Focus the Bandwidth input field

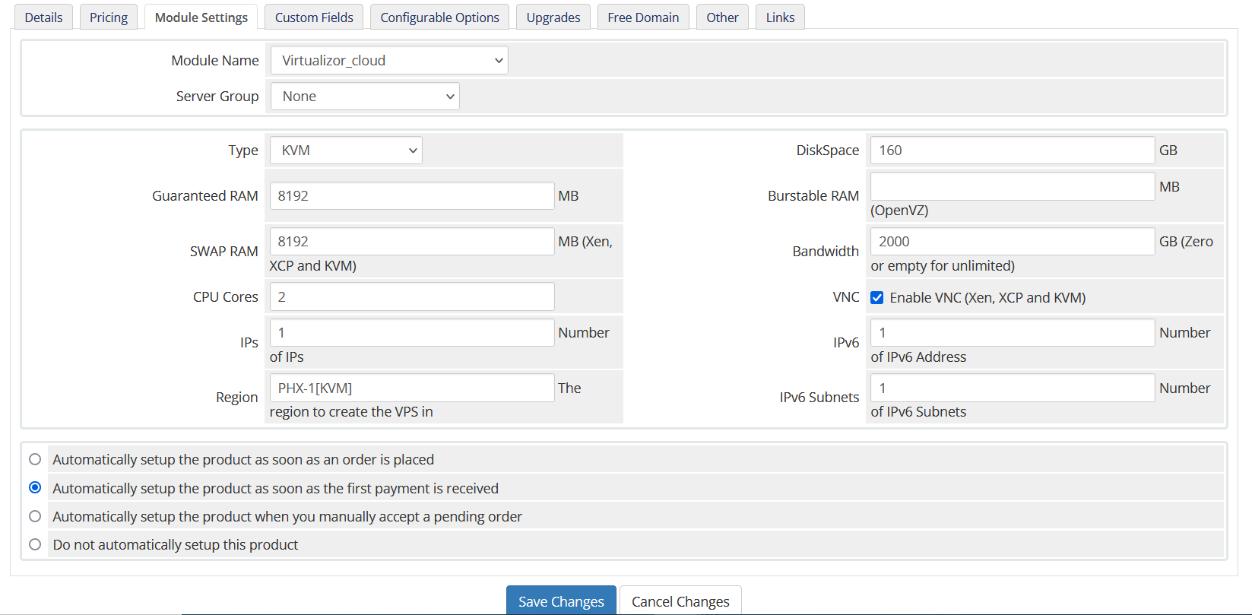[1013, 241]
